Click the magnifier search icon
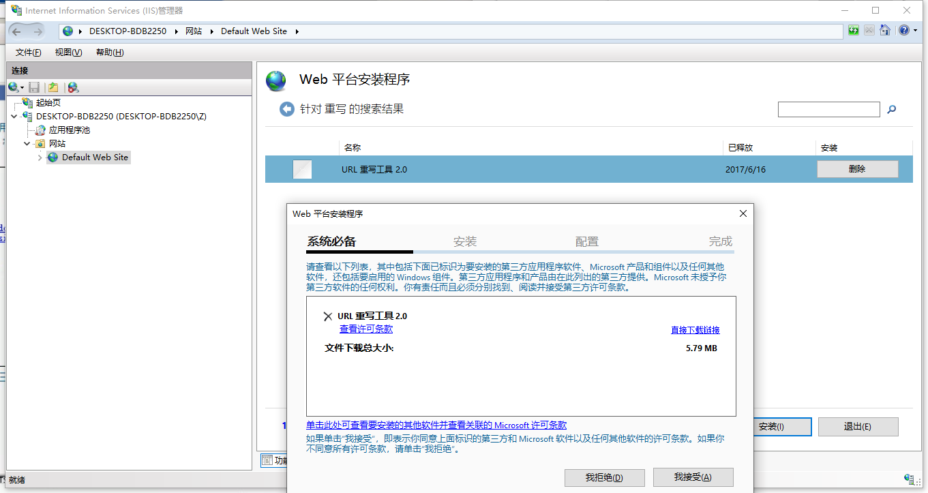 point(891,109)
